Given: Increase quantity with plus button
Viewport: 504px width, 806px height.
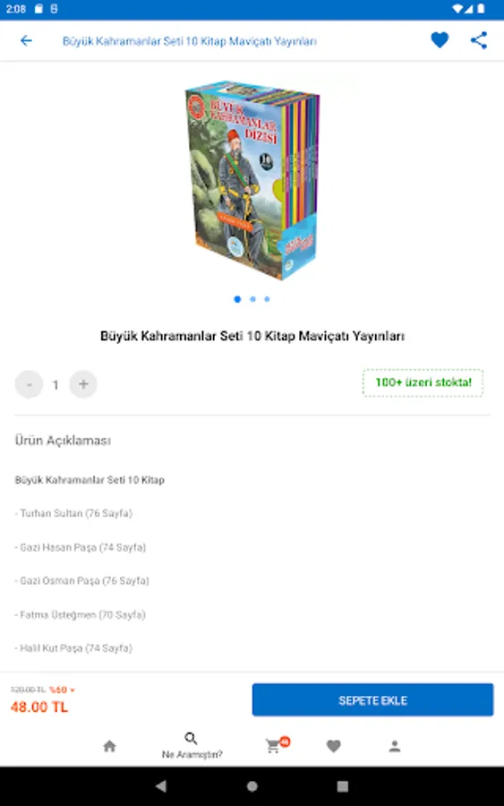Looking at the screenshot, I should [x=83, y=384].
